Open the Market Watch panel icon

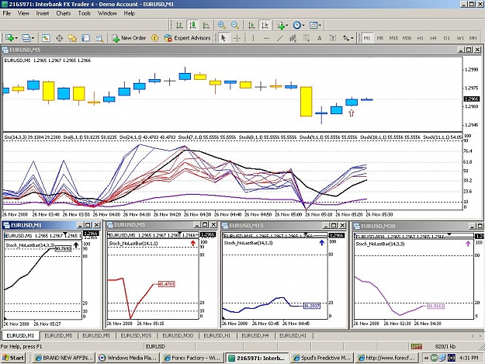coord(46,38)
